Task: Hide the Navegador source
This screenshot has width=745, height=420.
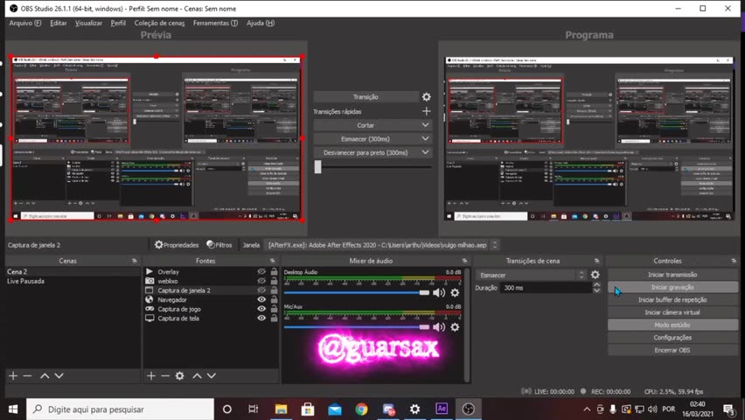Action: point(261,300)
